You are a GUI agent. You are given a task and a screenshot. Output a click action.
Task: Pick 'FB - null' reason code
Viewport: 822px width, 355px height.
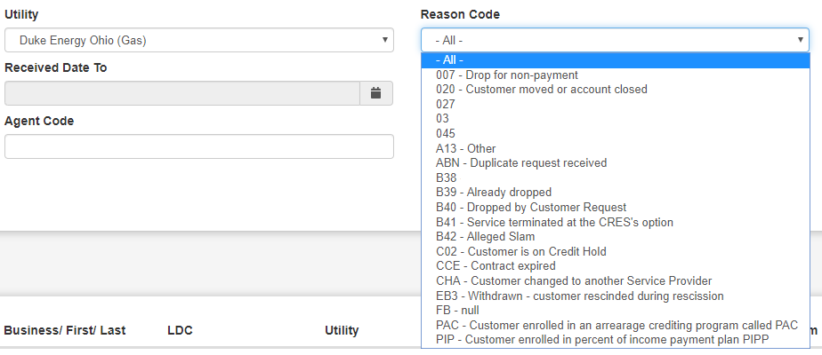pyautogui.click(x=616, y=311)
